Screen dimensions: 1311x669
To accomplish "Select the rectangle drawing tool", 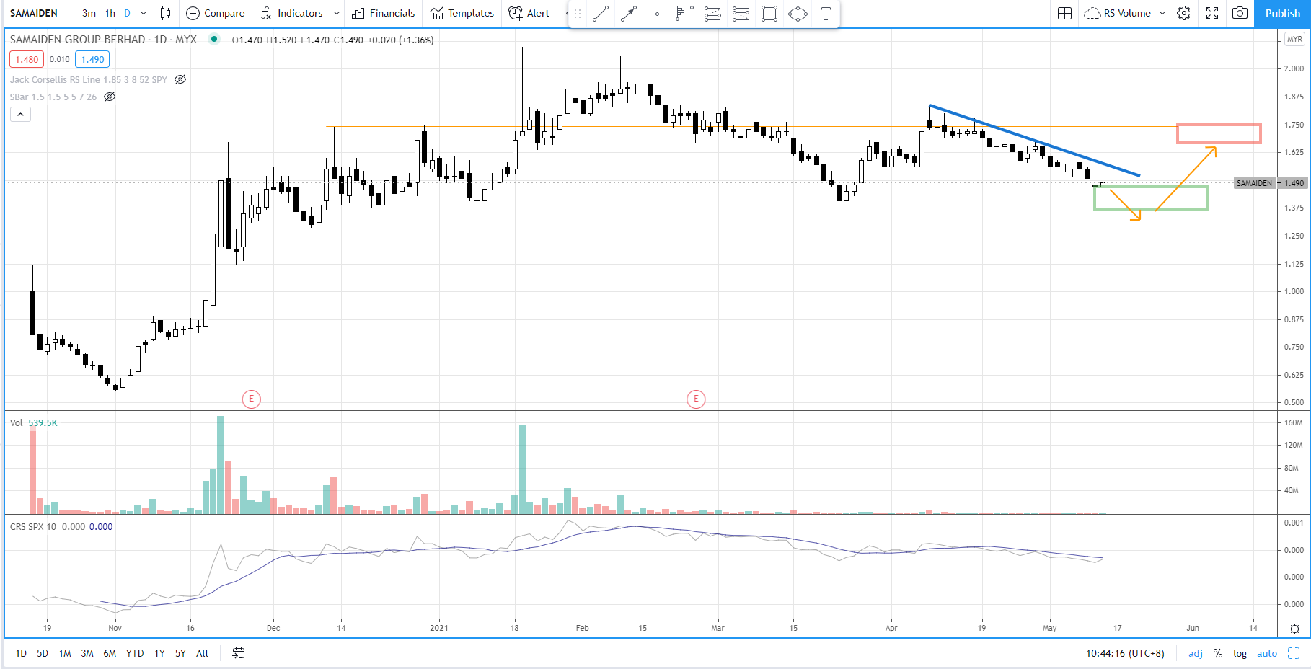I will tap(769, 14).
